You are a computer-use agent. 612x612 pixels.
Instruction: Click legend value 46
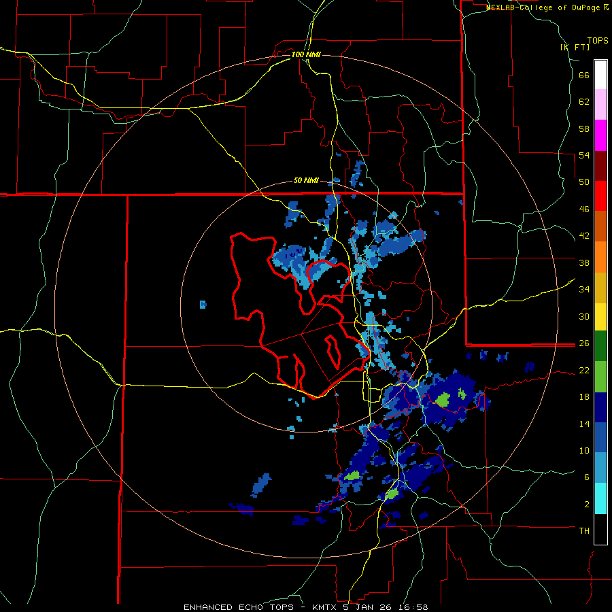pyautogui.click(x=584, y=209)
